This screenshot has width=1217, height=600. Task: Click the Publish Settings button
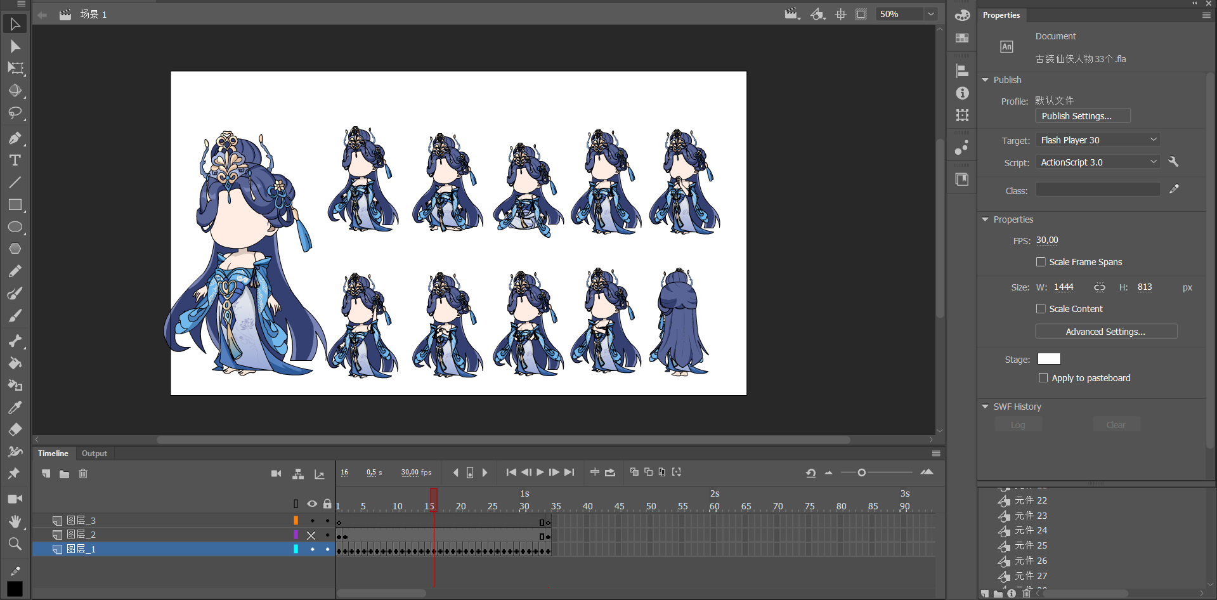tap(1083, 116)
